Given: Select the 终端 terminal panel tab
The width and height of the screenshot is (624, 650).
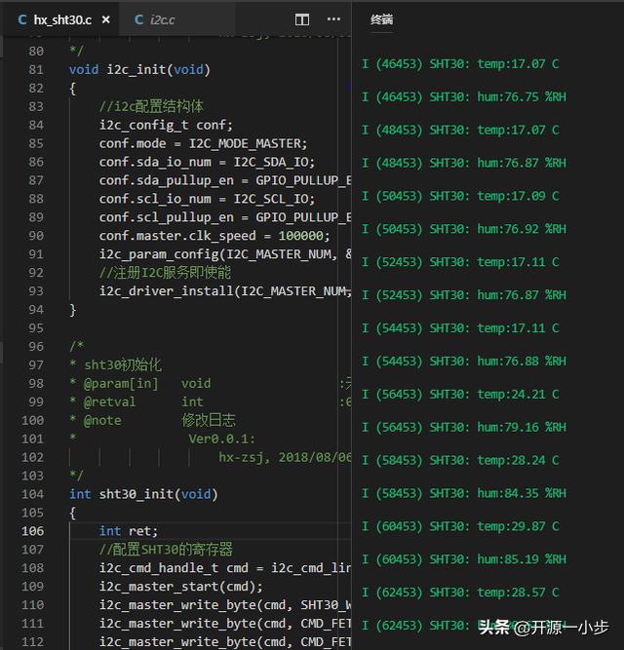Looking at the screenshot, I should pyautogui.click(x=381, y=19).
